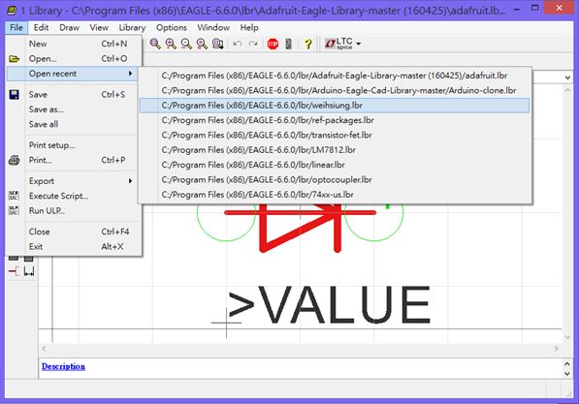Open the Draw menu
Image resolution: width=579 pixels, height=404 pixels.
coord(70,28)
